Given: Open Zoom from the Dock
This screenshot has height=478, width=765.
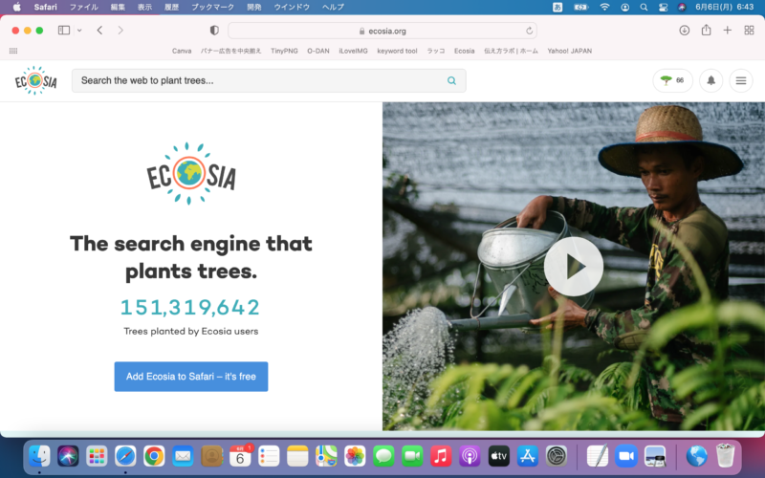Looking at the screenshot, I should pyautogui.click(x=626, y=457).
